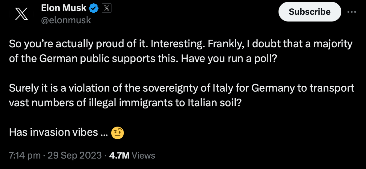The image size is (366, 169).
Task: Click the "Has invasion vibes" text
Action: (58, 132)
